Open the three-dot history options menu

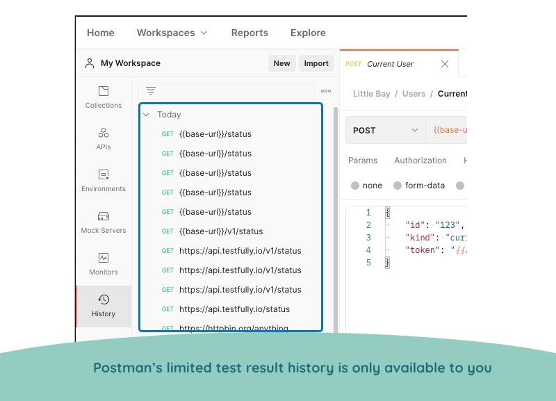[326, 91]
